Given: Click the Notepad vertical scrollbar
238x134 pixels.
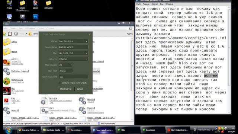Looking at the screenshot, I should pyautogui.click(x=229, y=60).
